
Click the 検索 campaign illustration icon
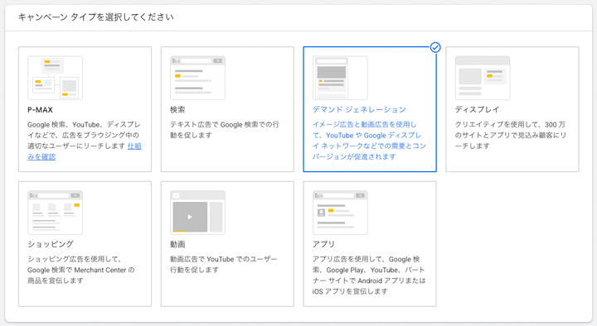197,78
